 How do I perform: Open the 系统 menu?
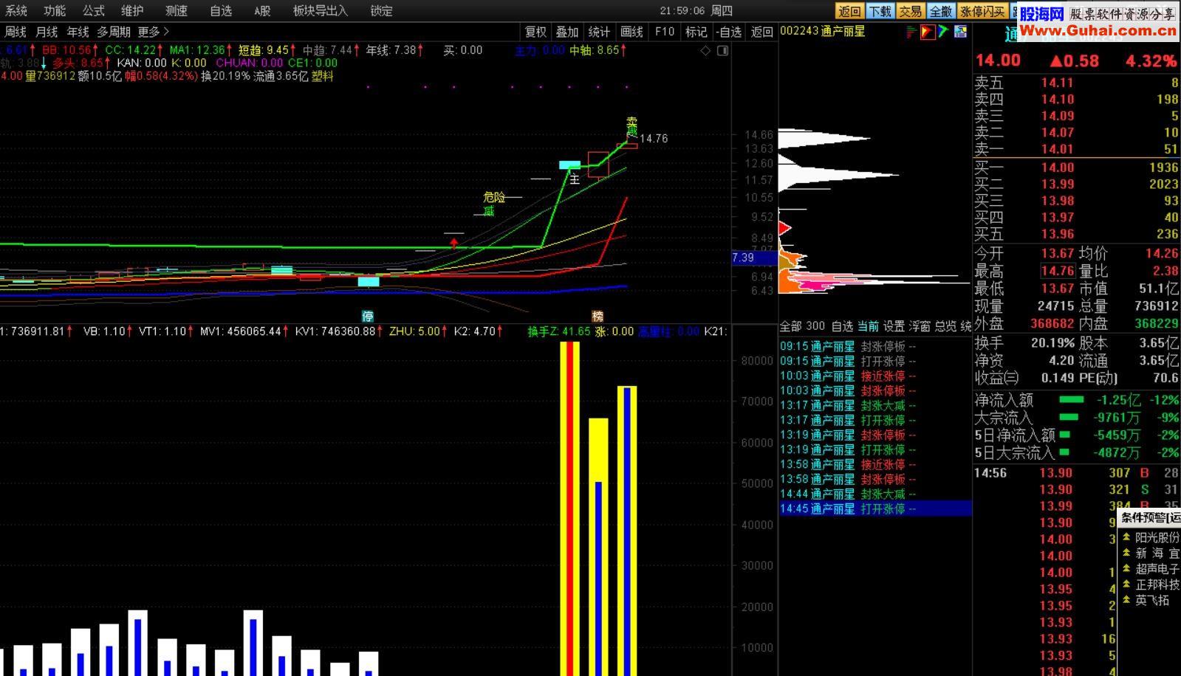(x=16, y=10)
